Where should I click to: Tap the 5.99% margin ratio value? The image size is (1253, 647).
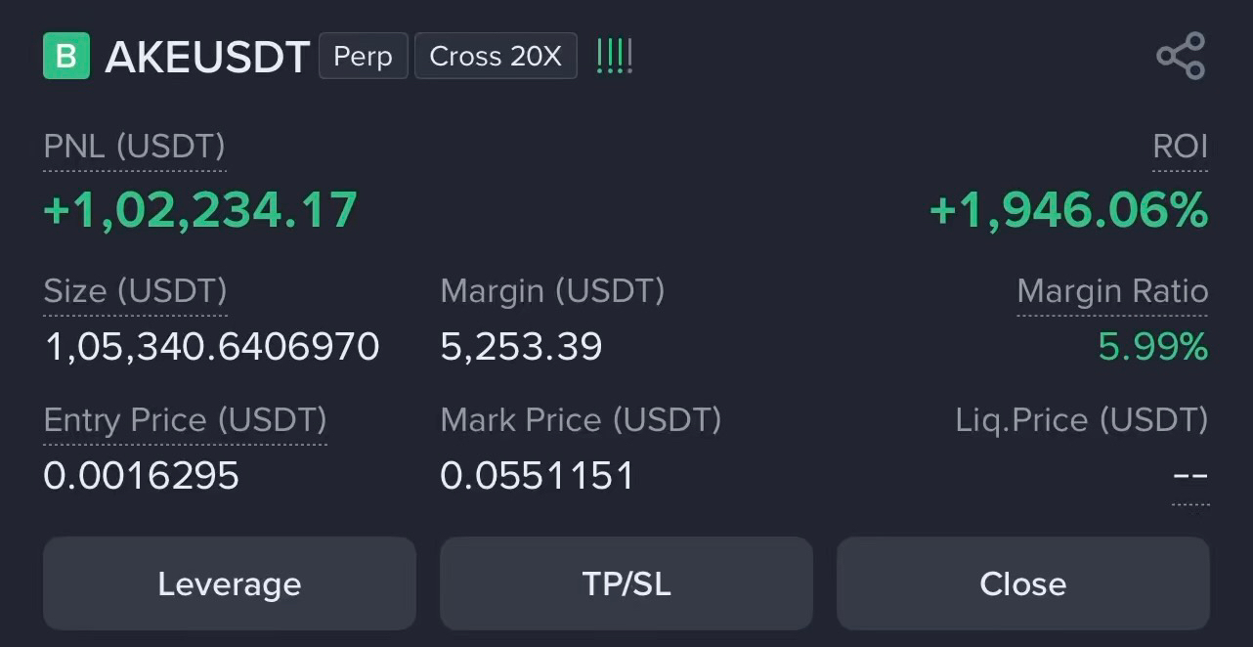[1153, 347]
